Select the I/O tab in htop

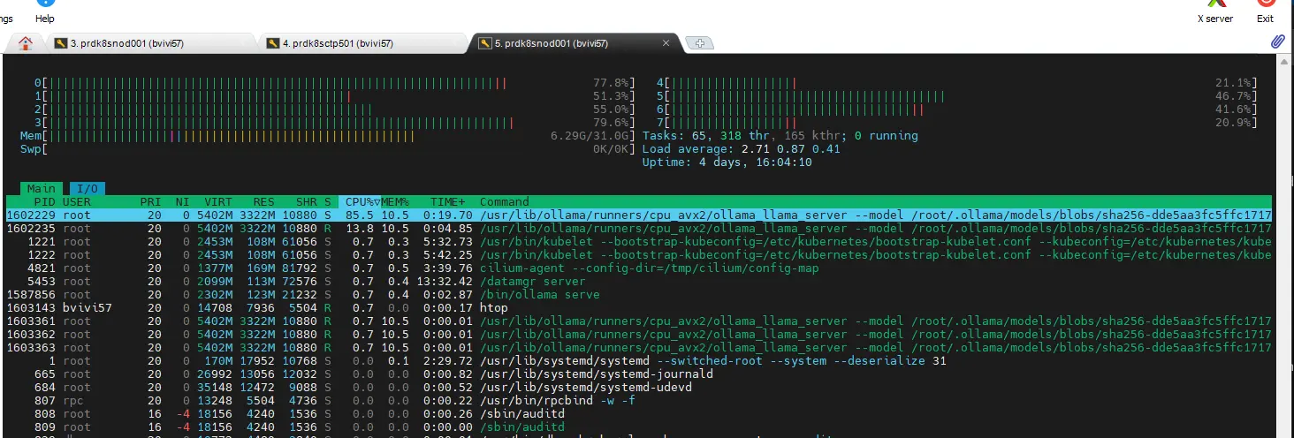coord(88,188)
